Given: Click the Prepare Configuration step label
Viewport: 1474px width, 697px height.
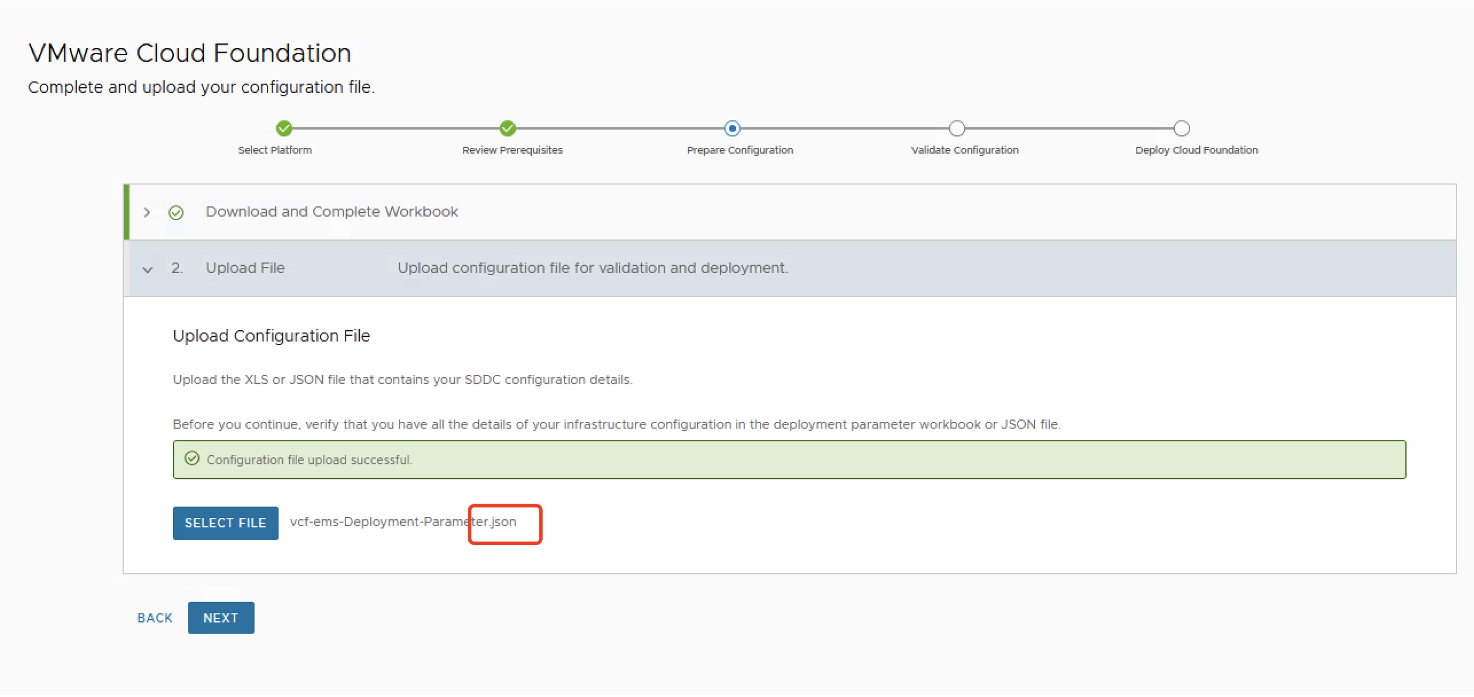Looking at the screenshot, I should click(x=740, y=150).
